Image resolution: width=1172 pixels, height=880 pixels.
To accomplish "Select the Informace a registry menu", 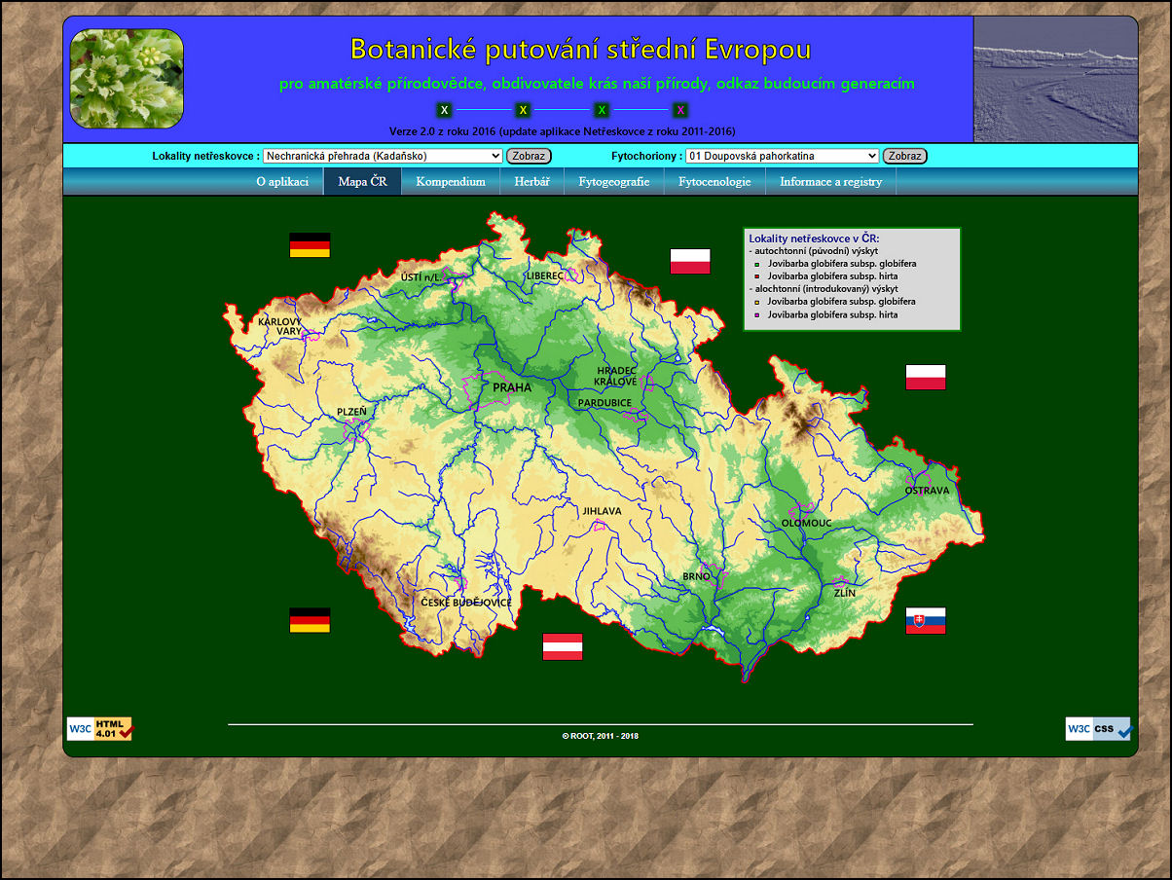I will point(830,182).
